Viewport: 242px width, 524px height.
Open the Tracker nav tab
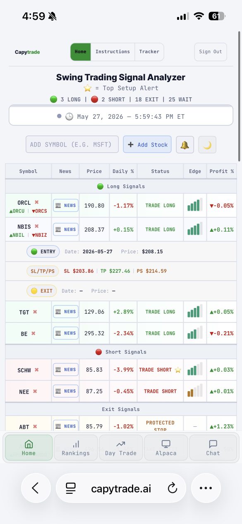pyautogui.click(x=149, y=52)
